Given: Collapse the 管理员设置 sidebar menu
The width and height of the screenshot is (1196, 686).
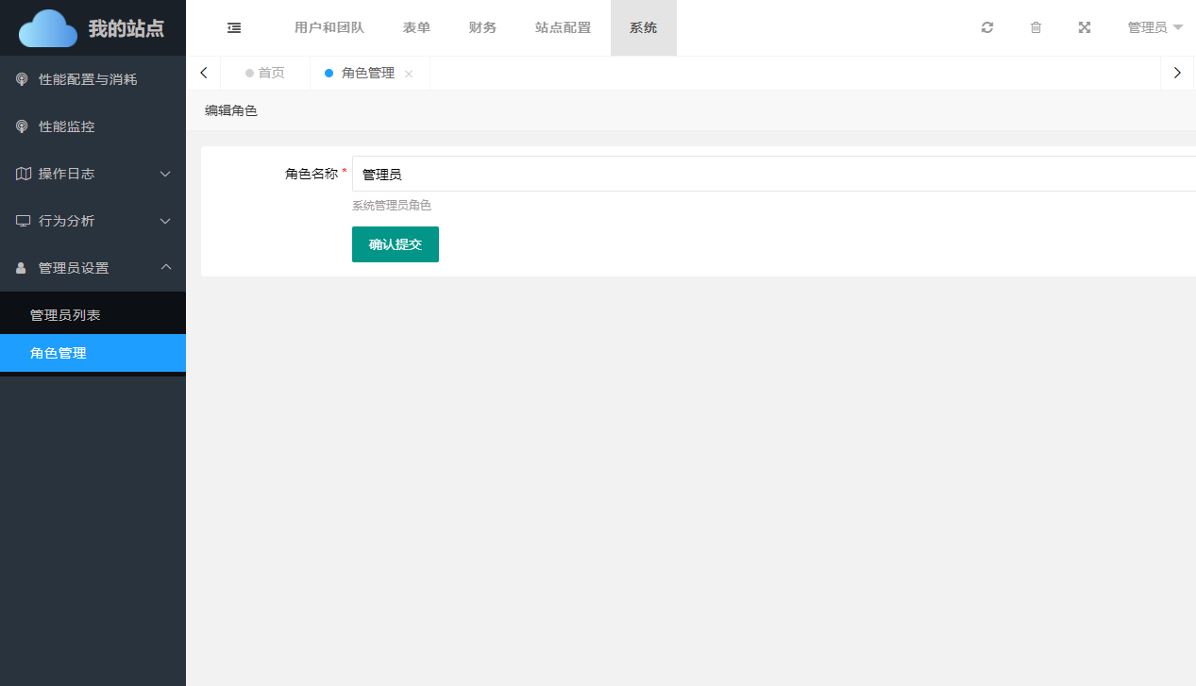Looking at the screenshot, I should (x=93, y=268).
